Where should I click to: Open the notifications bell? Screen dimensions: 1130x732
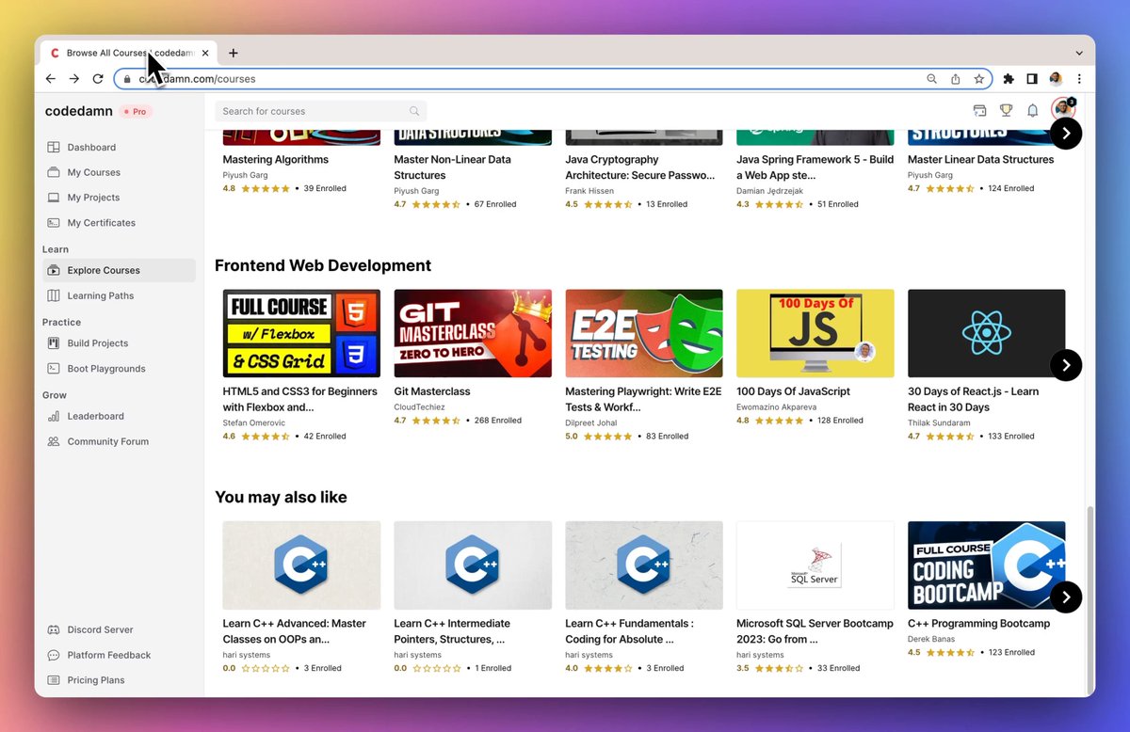[x=1032, y=111]
